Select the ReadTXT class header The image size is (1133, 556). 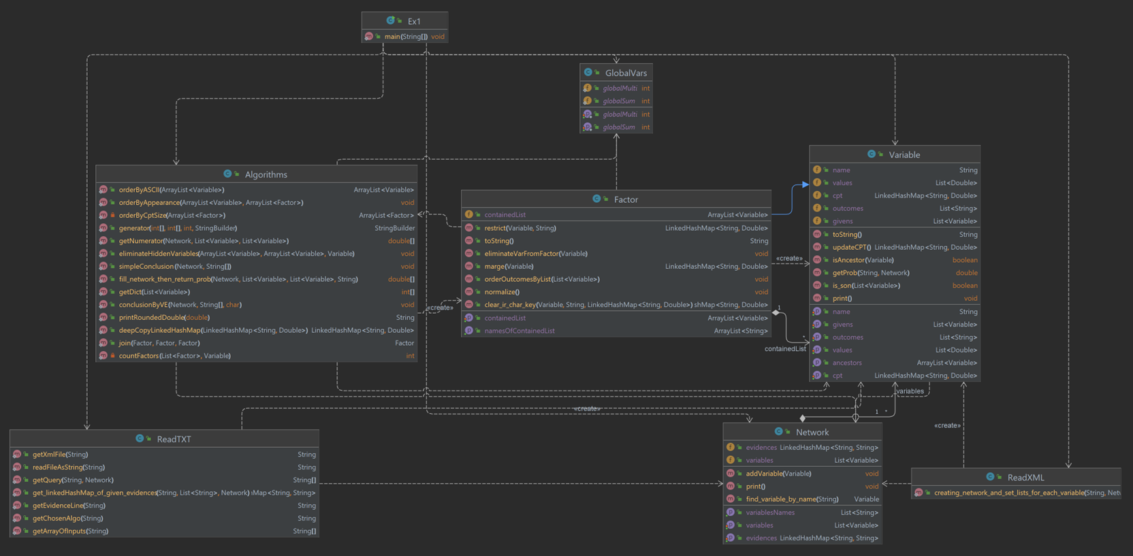point(164,439)
